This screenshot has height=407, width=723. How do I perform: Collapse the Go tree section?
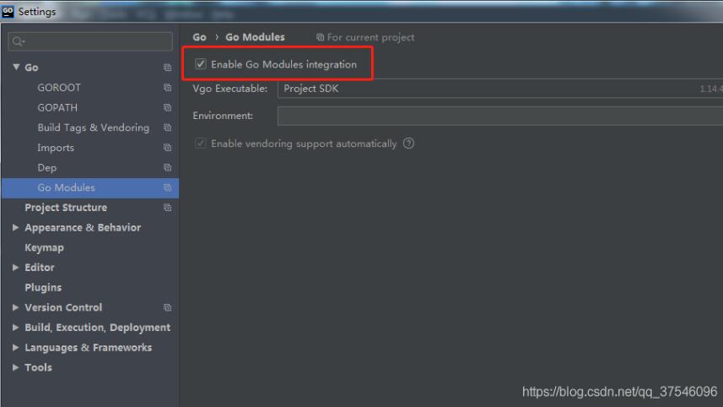coord(16,68)
